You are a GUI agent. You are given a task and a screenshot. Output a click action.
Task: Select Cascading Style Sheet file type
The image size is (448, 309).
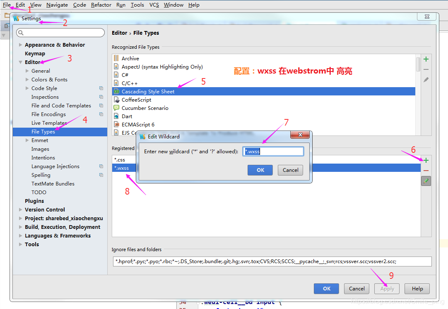pos(264,91)
